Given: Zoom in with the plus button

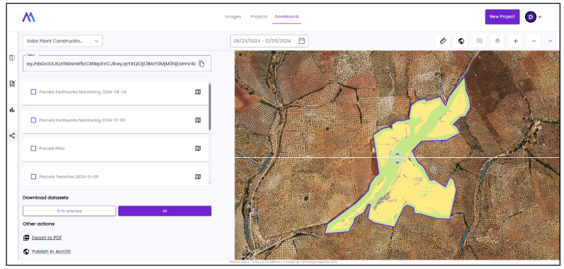Looking at the screenshot, I should pyautogui.click(x=515, y=41).
